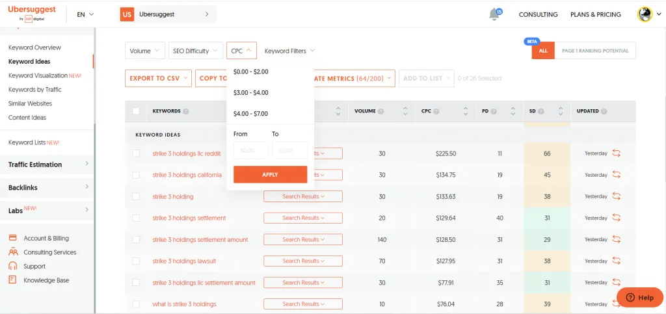Click the Keywords column help icon

(x=186, y=111)
